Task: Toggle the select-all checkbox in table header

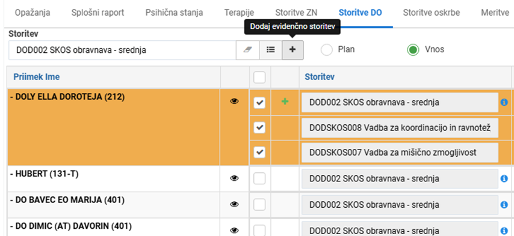Action: (259, 77)
